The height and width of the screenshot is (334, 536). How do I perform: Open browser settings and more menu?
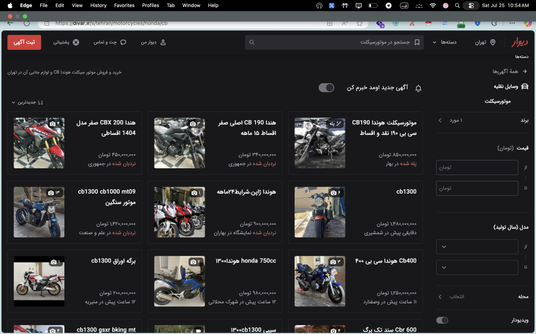(x=512, y=23)
